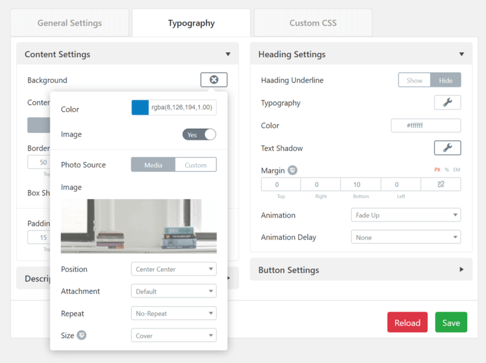Choose Media as Photo Source
Image resolution: width=486 pixels, height=363 pixels.
tap(153, 165)
